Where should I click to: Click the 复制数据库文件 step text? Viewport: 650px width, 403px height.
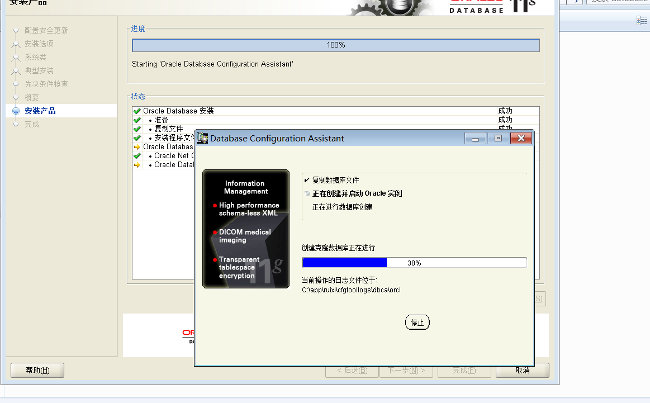point(336,180)
